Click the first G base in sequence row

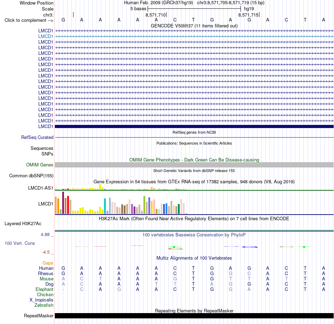pos(63,20)
